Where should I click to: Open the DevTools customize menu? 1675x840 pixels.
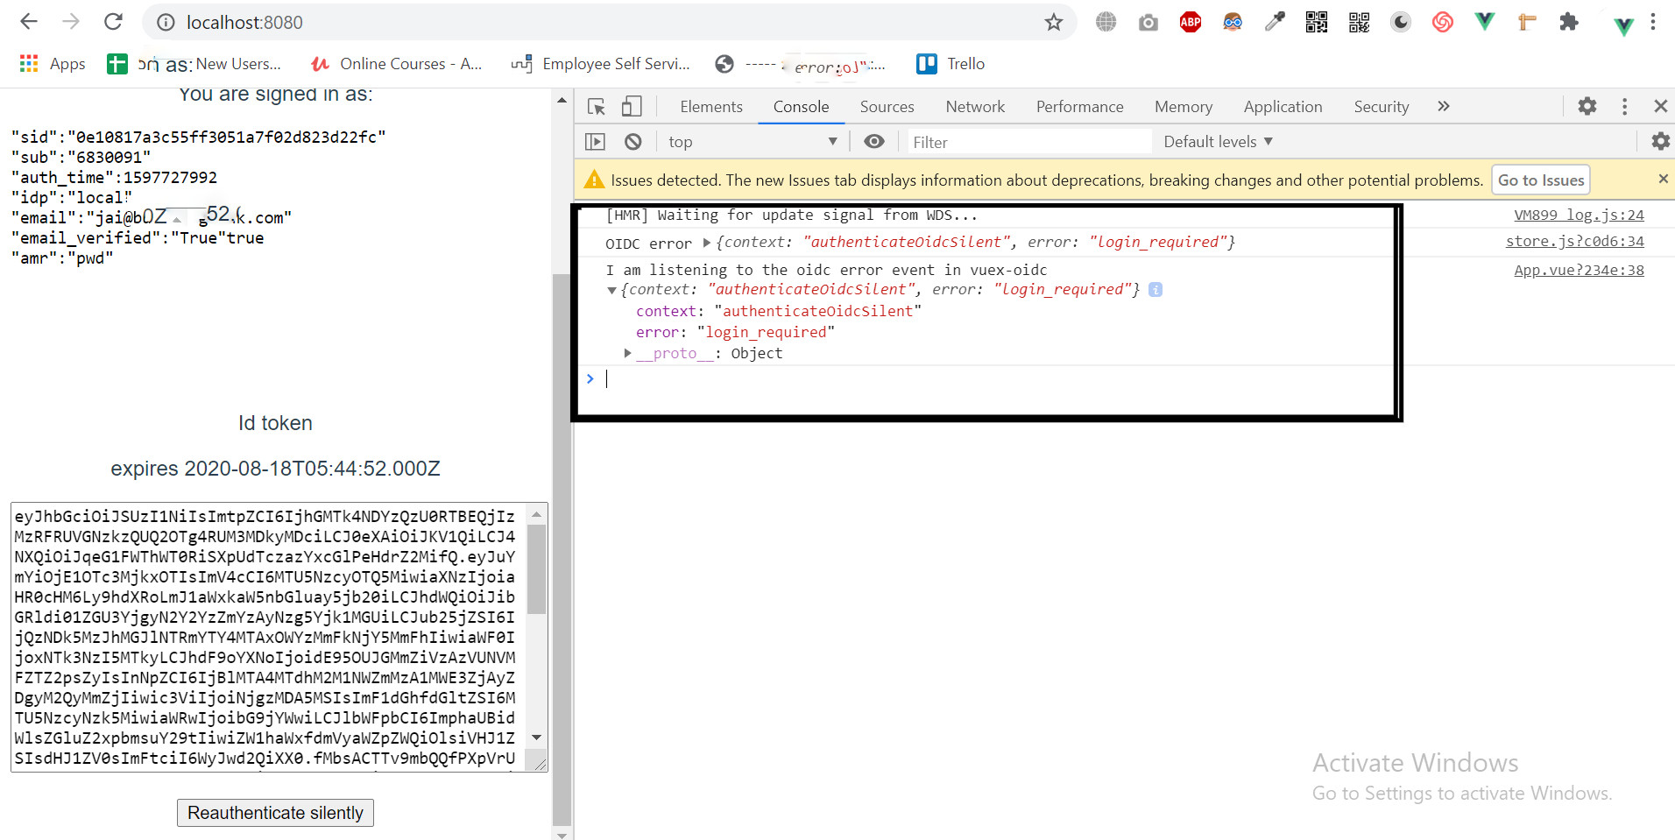point(1625,107)
